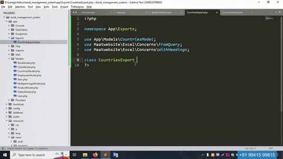The height and width of the screenshot is (159, 283).
Task: Open the tab list dropdown arrow
Action: pyautogui.click(x=280, y=12)
